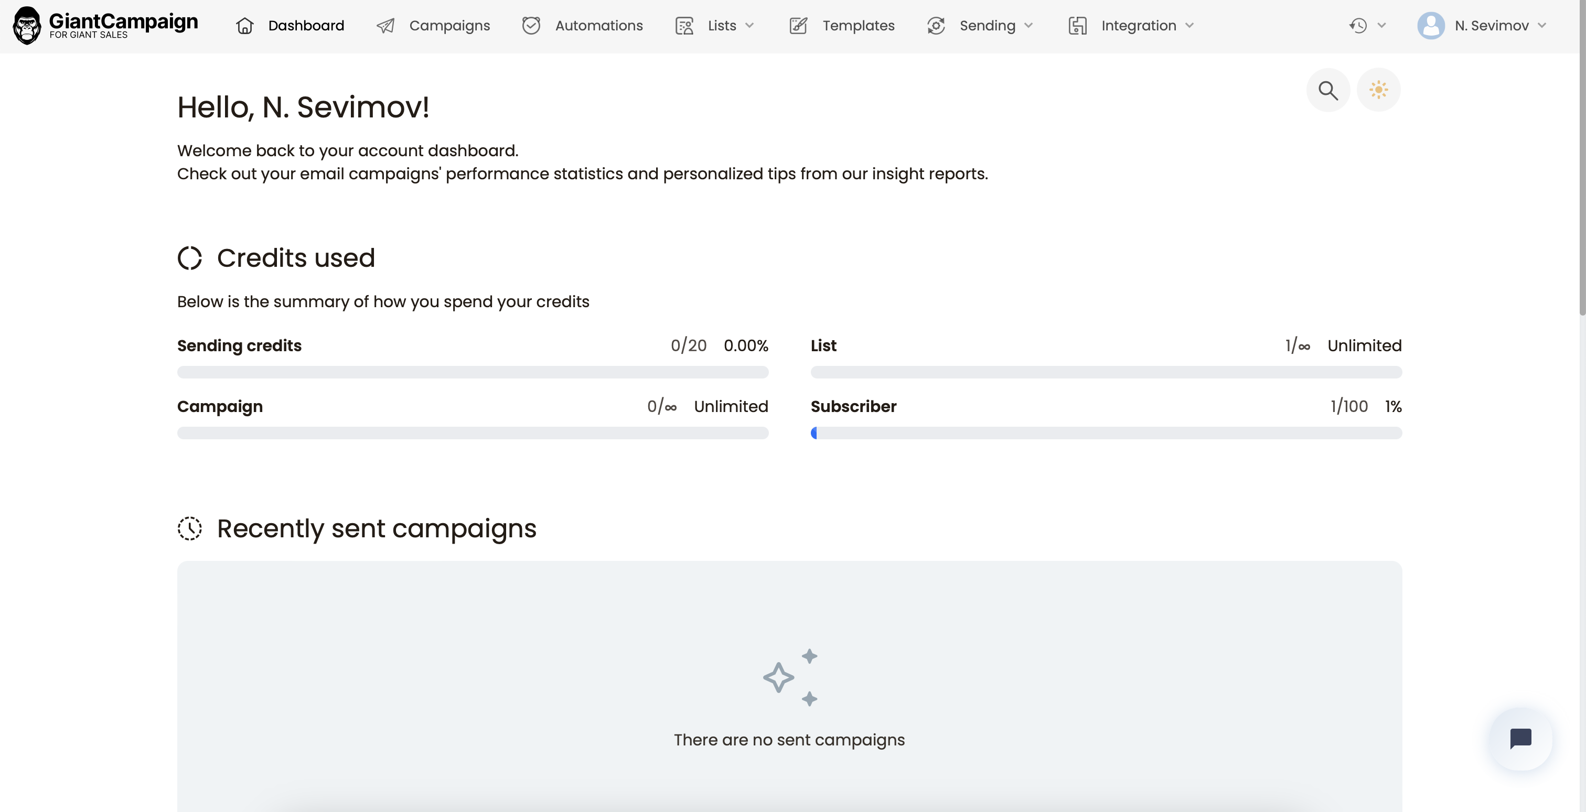
Task: Click the GiantCampaign gorilla logo
Action: [x=27, y=26]
